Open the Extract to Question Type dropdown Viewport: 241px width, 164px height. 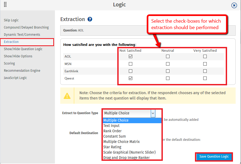(x=153, y=113)
